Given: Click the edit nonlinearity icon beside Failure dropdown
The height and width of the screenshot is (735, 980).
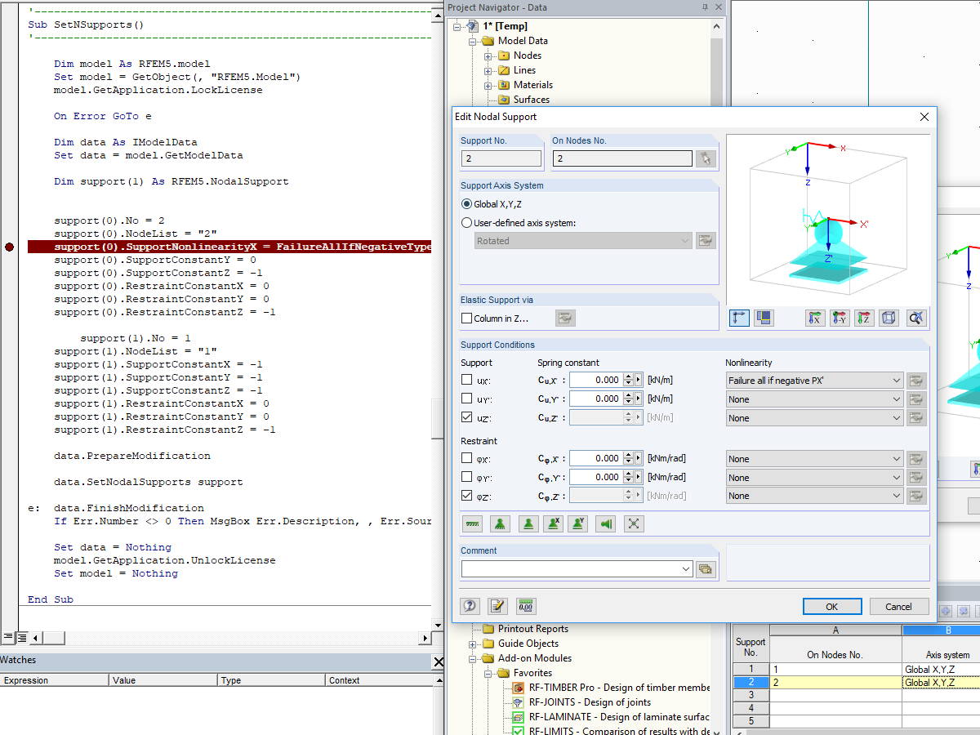Looking at the screenshot, I should coord(916,379).
